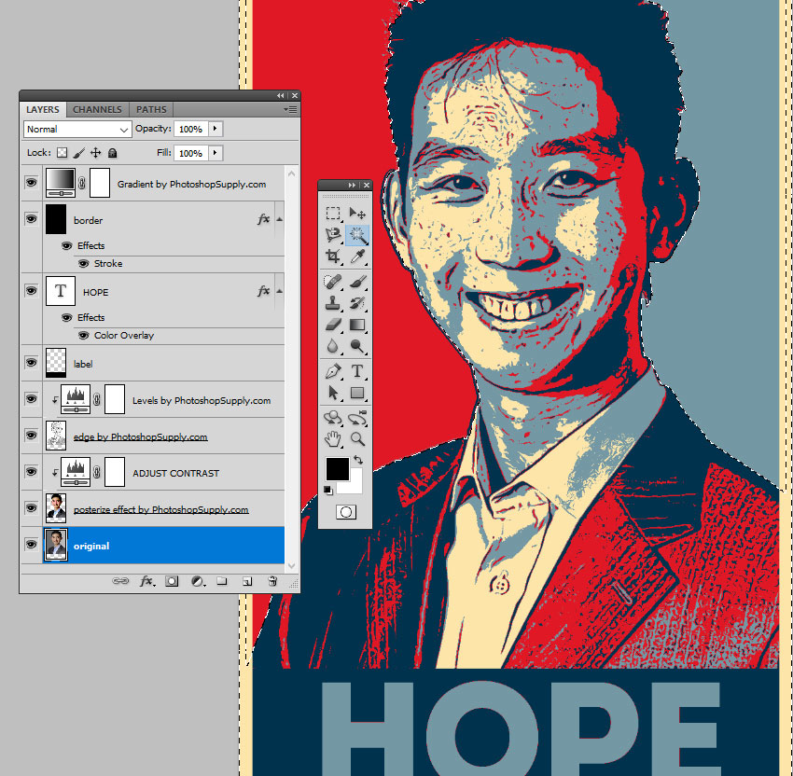Collapse the border layer effects

(x=279, y=219)
